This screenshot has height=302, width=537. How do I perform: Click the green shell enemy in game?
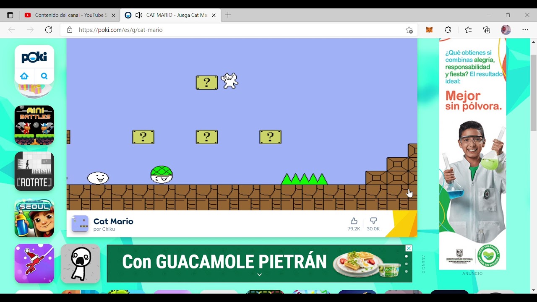coord(162,174)
